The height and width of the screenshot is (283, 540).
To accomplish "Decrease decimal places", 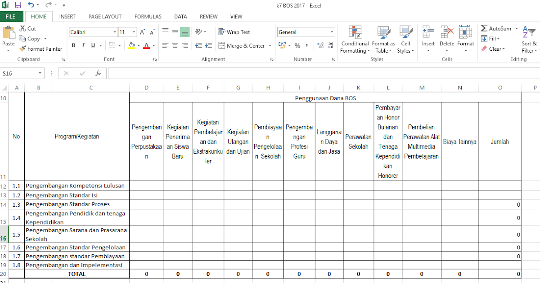I will point(330,45).
